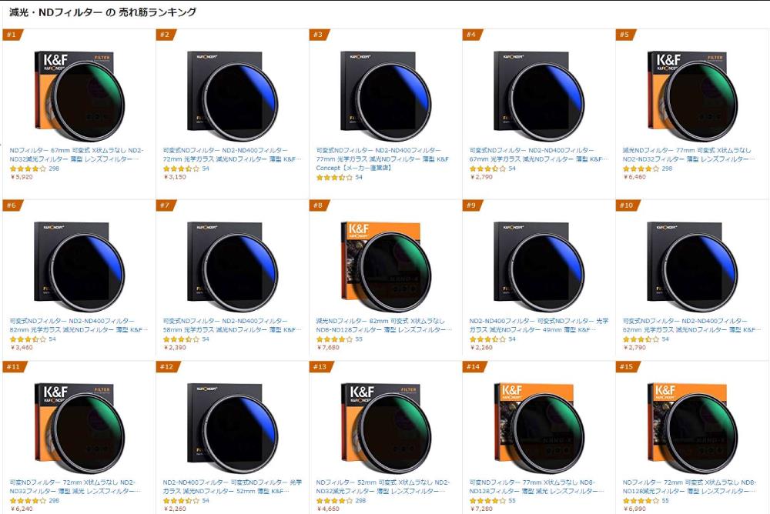Open the #3 product thumbnail
This screenshot has height=514, width=770.
click(x=384, y=92)
